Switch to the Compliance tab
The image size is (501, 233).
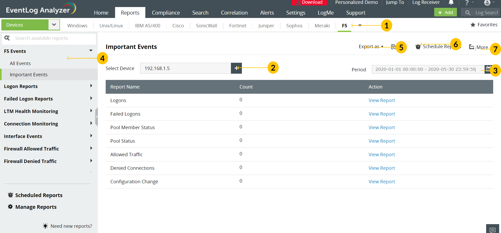click(166, 12)
